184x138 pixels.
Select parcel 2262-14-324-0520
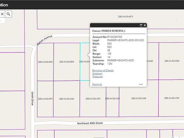click(x=172, y=61)
